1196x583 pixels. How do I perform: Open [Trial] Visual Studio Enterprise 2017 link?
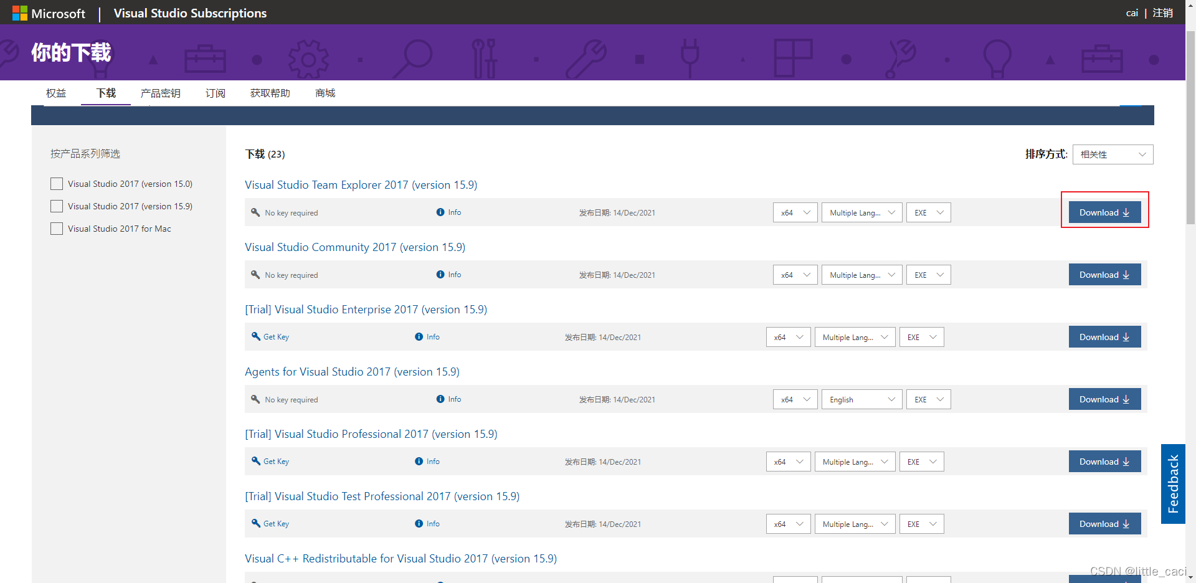[x=366, y=310]
